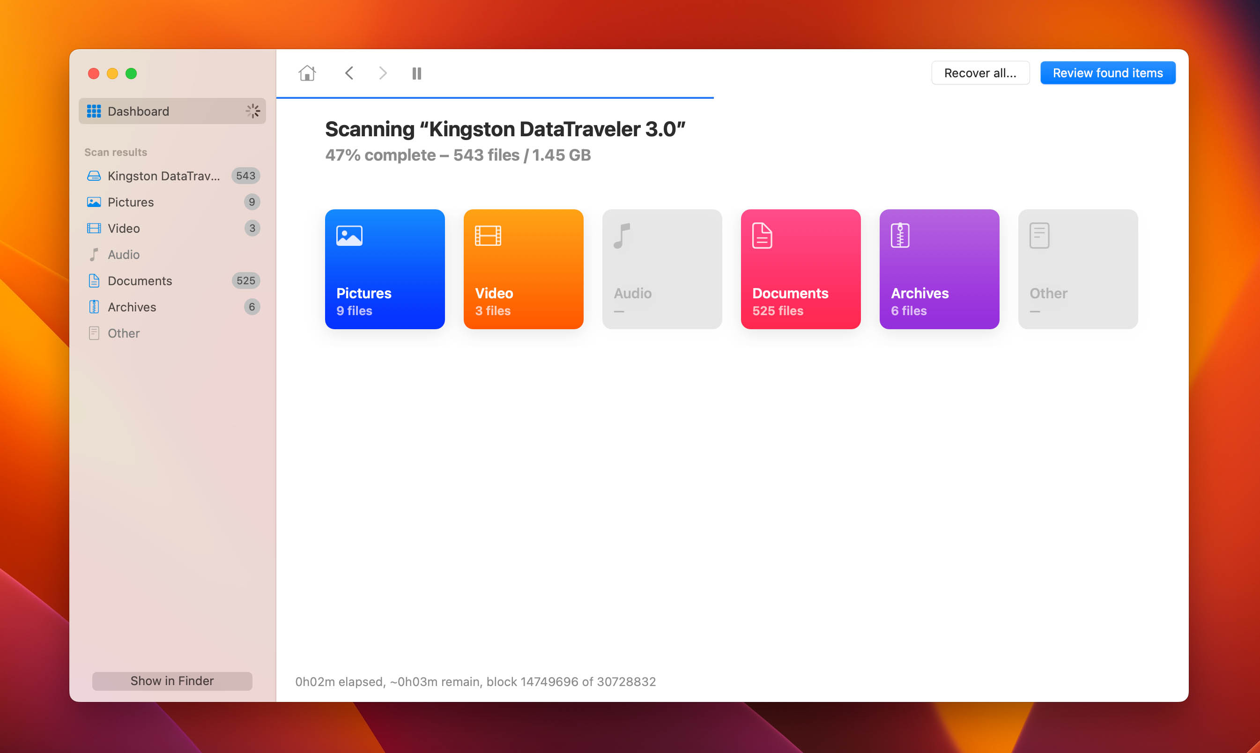Click the sidebar Archives zip icon
The width and height of the screenshot is (1260, 753).
(94, 307)
